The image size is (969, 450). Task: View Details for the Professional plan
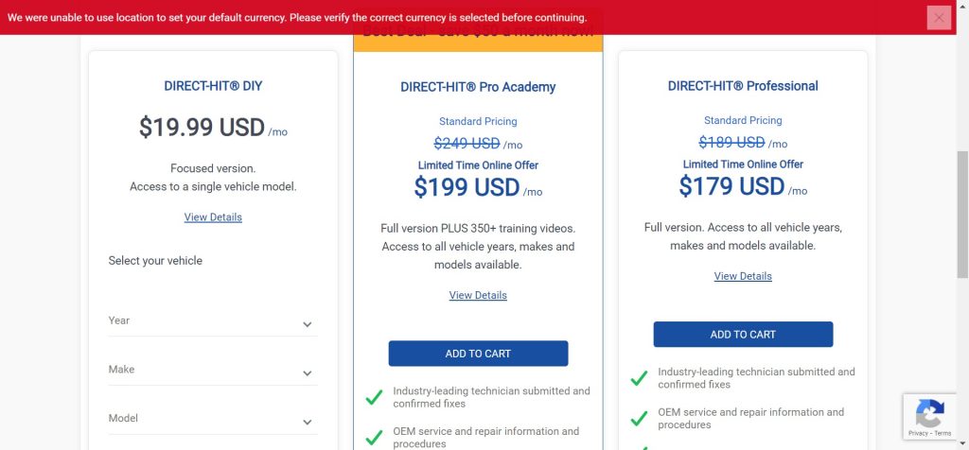tap(743, 277)
